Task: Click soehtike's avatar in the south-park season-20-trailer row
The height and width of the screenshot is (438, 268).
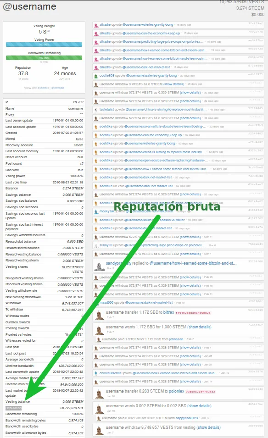Action: click(x=96, y=221)
